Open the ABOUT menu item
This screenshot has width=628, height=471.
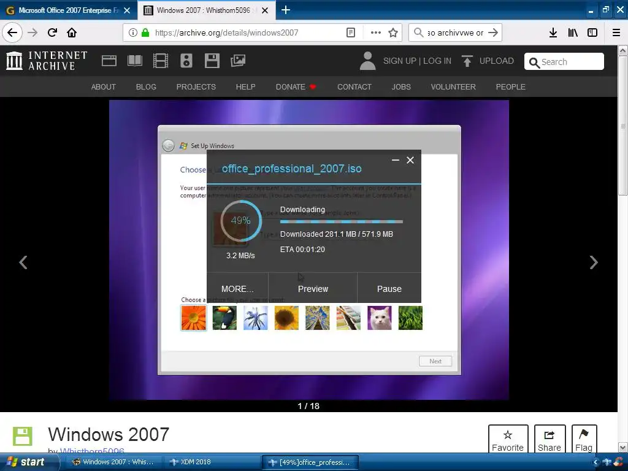click(103, 87)
